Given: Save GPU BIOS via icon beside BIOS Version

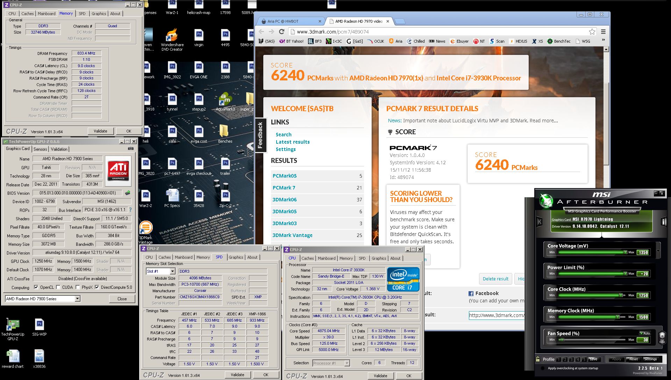Looking at the screenshot, I should pos(128,193).
